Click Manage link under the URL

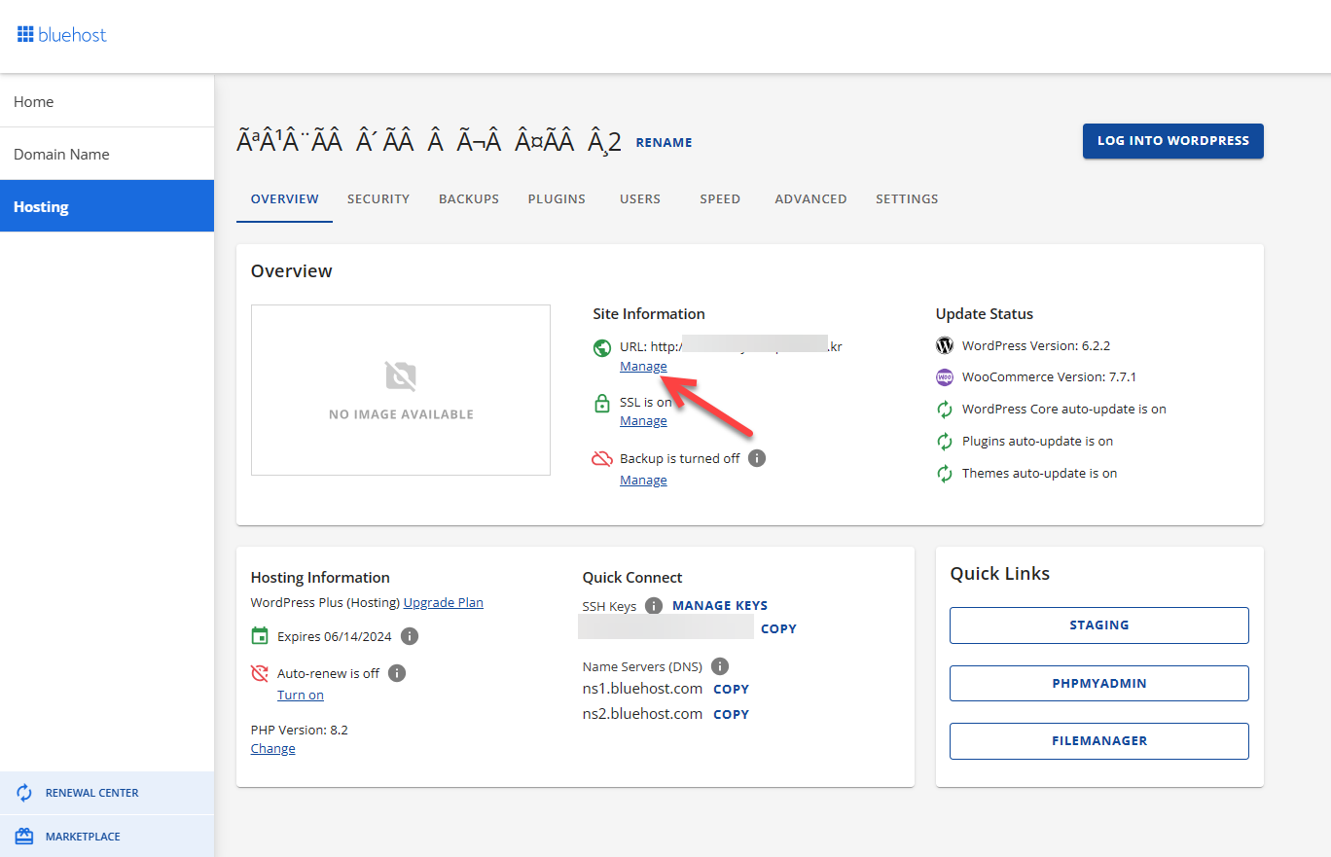643,367
